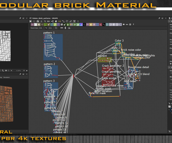Add a Channel Shuffle node

click(42, 25)
